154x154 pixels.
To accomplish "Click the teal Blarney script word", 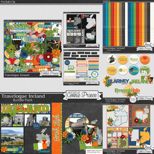I will (x=34, y=39).
